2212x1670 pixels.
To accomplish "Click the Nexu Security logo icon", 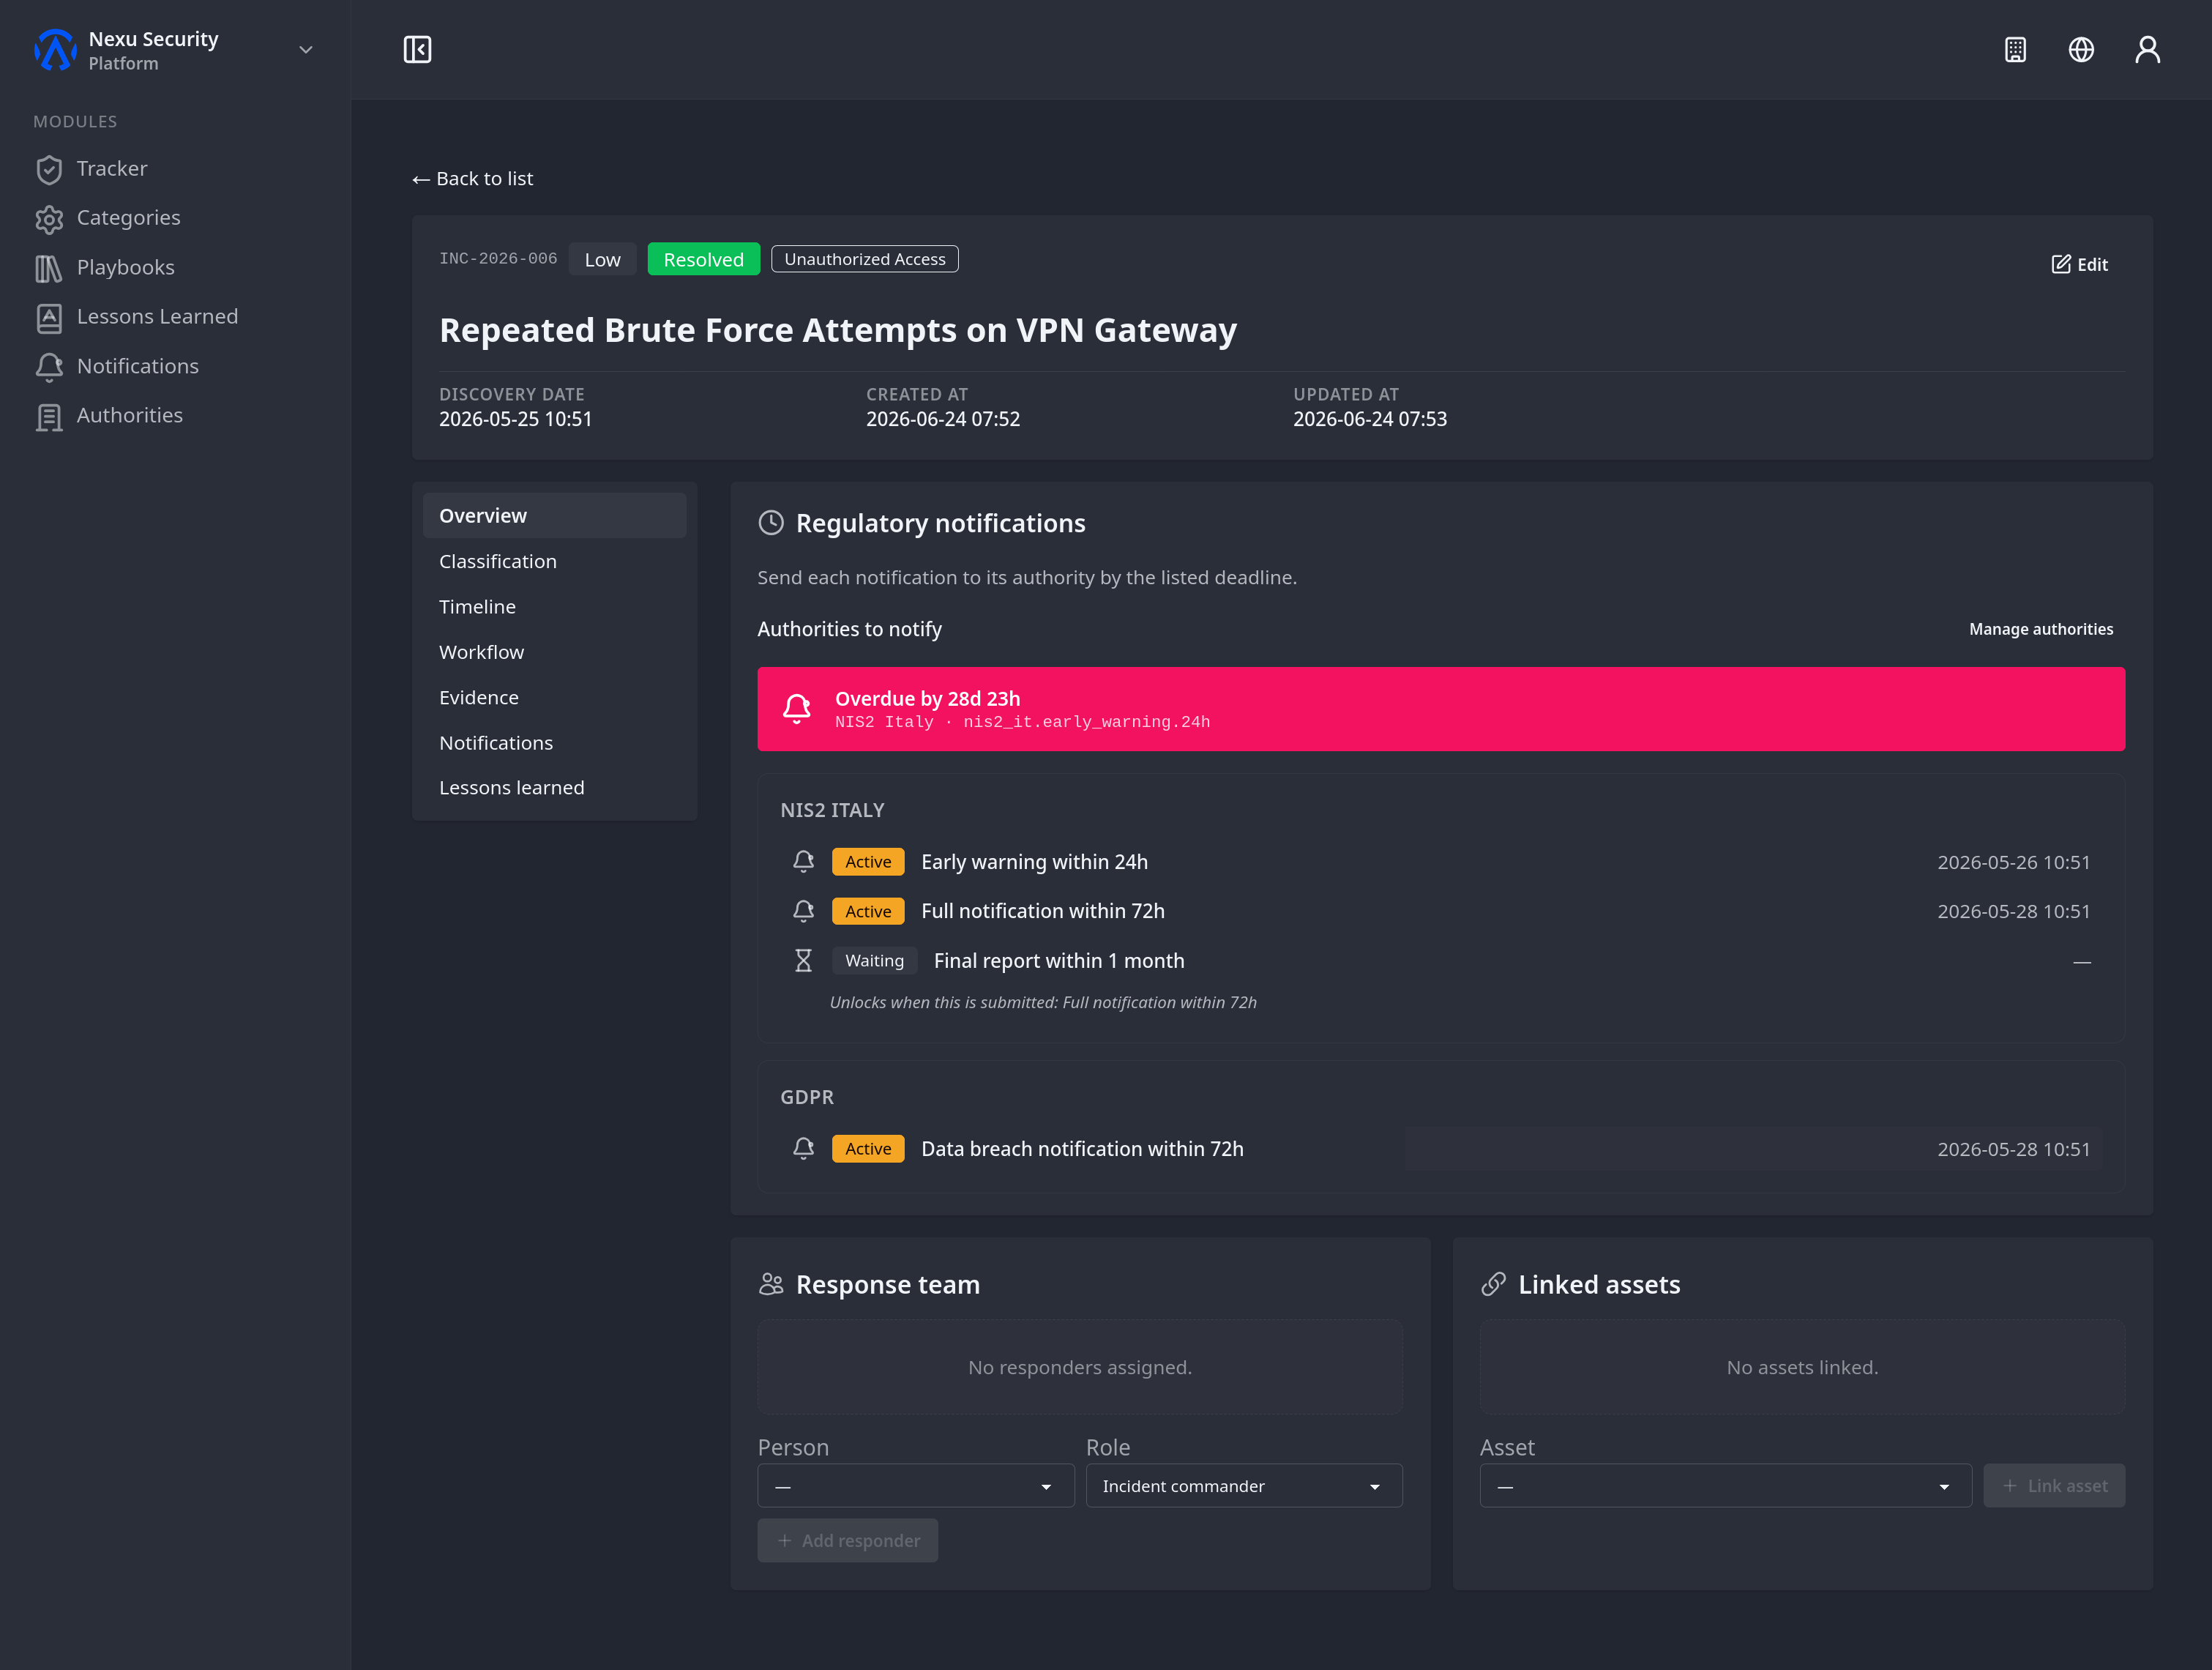I will (54, 50).
